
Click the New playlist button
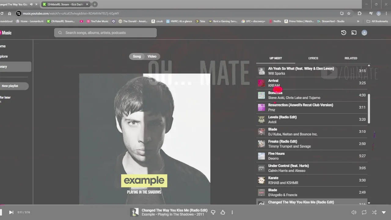pyautogui.click(x=14, y=86)
